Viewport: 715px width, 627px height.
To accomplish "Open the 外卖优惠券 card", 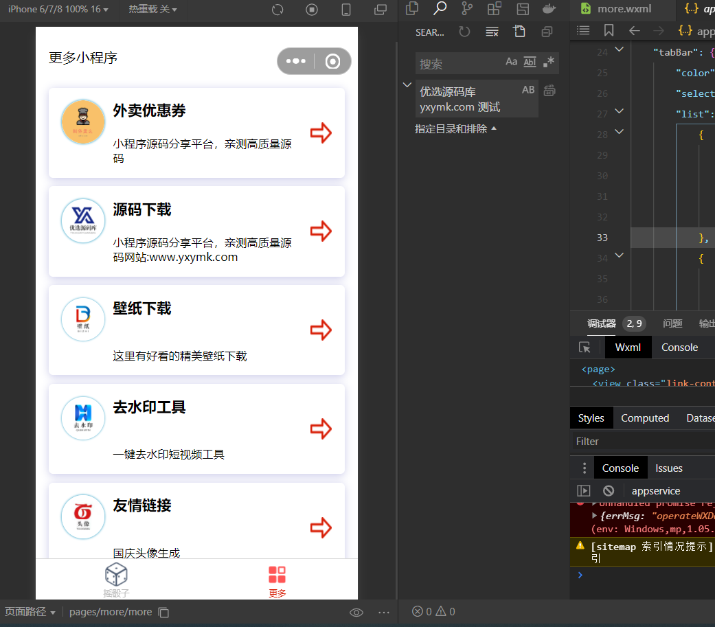I will coord(196,133).
